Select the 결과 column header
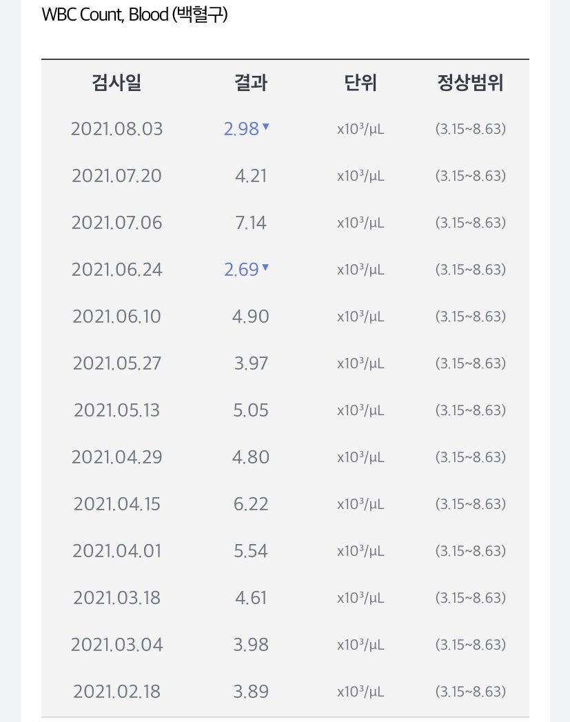Image resolution: width=570 pixels, height=722 pixels. pos(251,83)
